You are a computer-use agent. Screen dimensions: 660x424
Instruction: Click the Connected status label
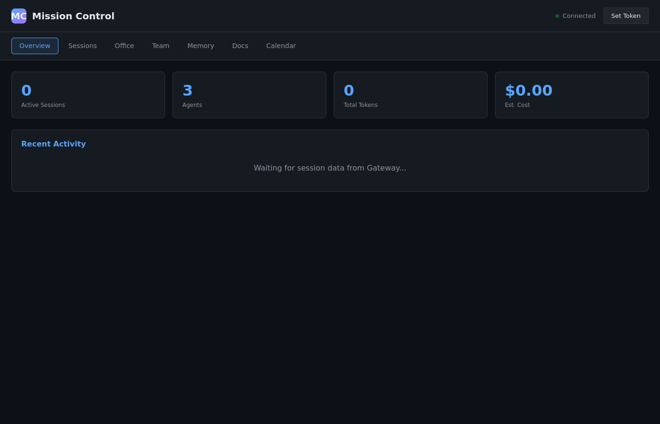pos(579,16)
